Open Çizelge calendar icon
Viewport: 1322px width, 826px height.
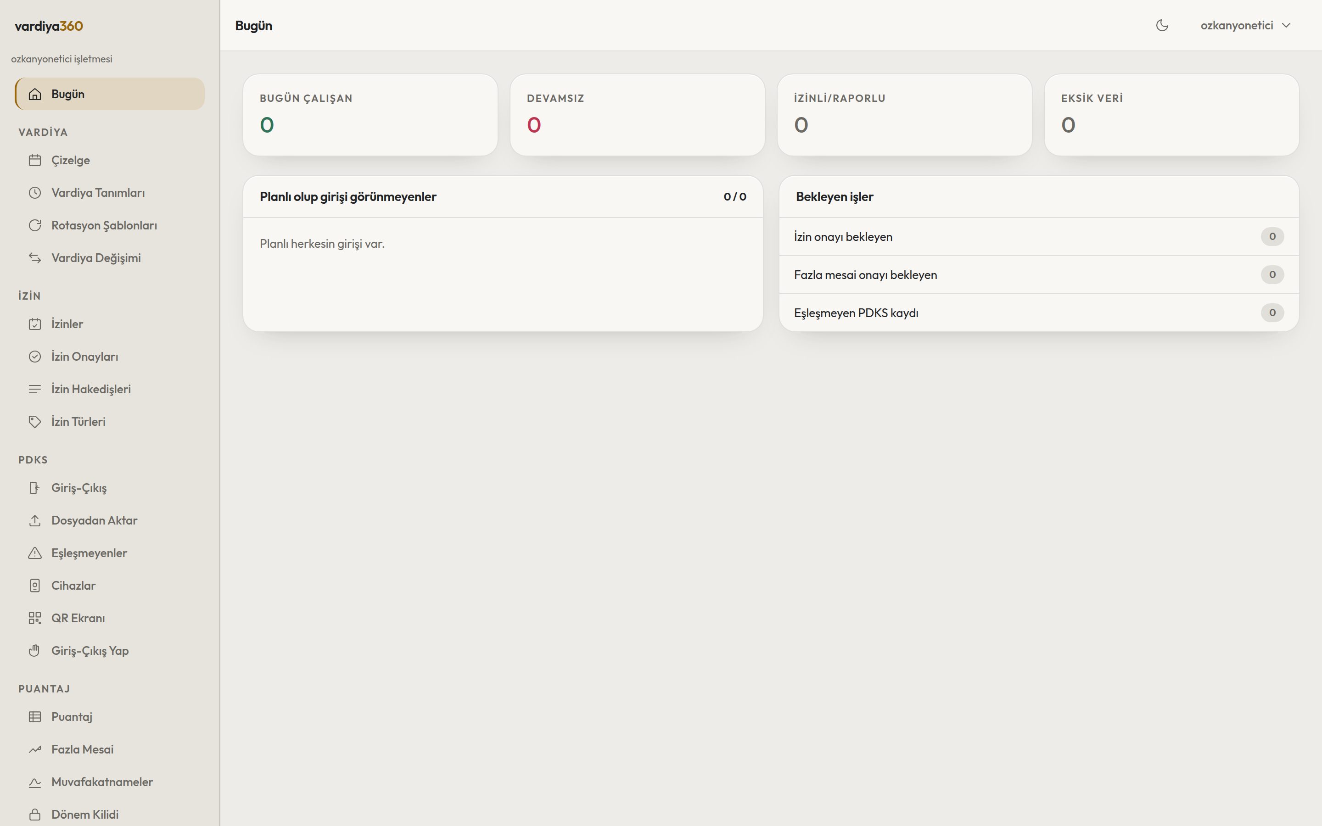coord(35,160)
